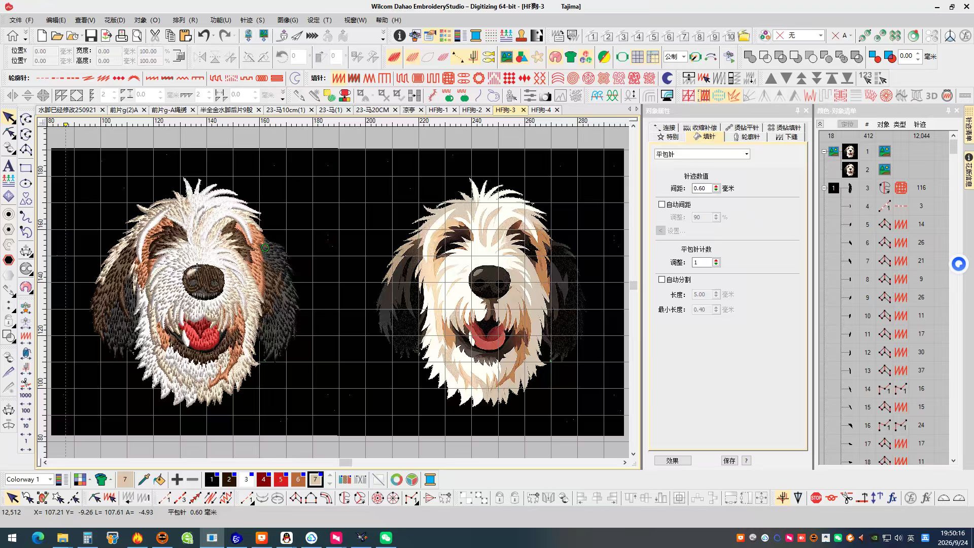974x548 pixels.
Task: Open the Colorway 1 dropdown
Action: [29, 479]
